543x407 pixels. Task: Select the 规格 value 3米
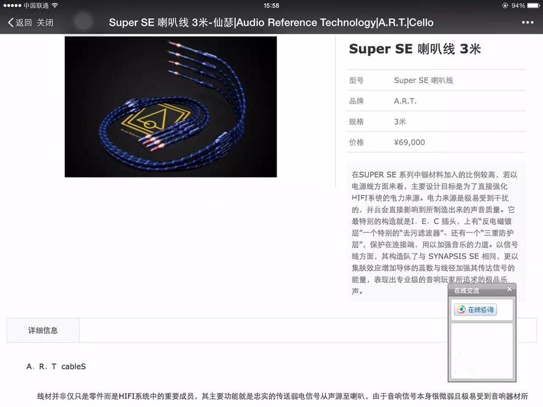(399, 122)
